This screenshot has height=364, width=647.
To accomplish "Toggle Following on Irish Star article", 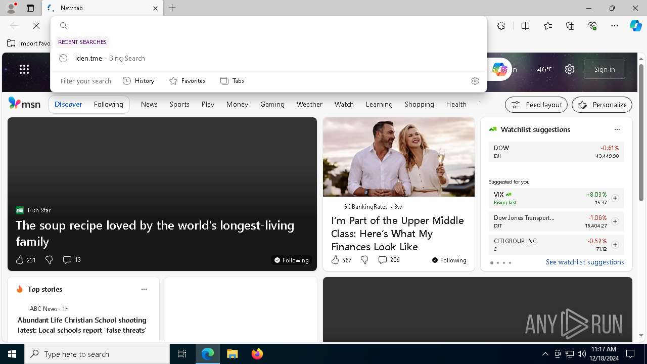I will coord(292,260).
